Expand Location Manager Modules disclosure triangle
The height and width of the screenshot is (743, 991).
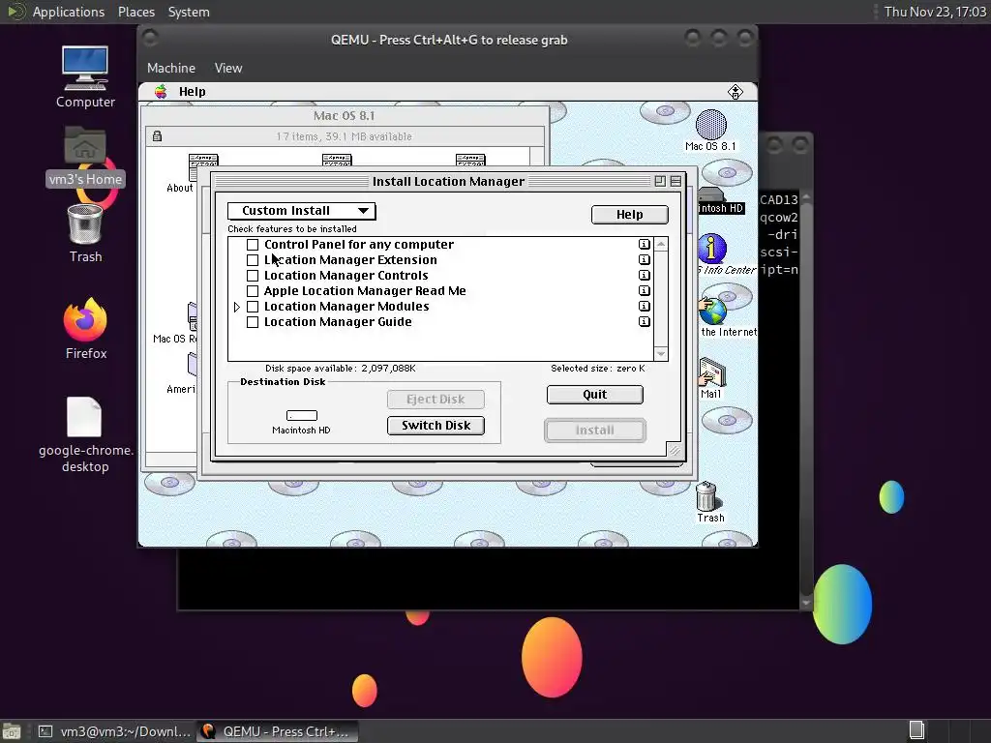(x=237, y=307)
